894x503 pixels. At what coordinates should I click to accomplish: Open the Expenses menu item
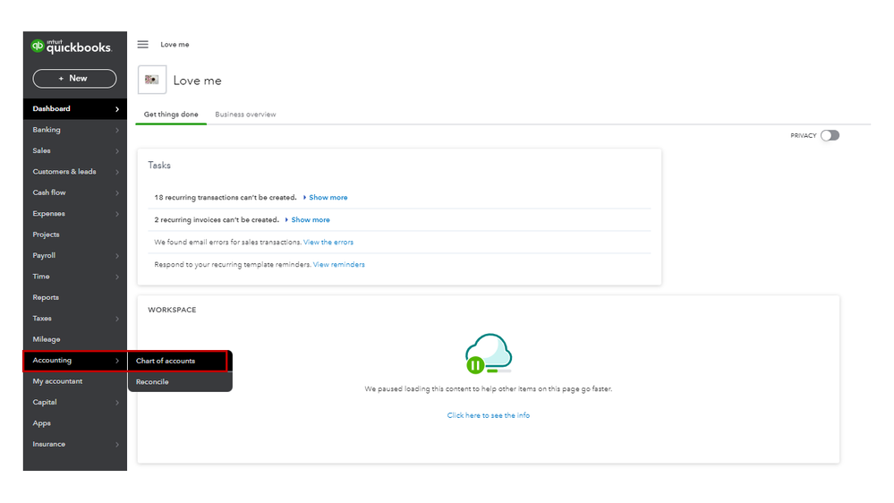[x=74, y=214]
